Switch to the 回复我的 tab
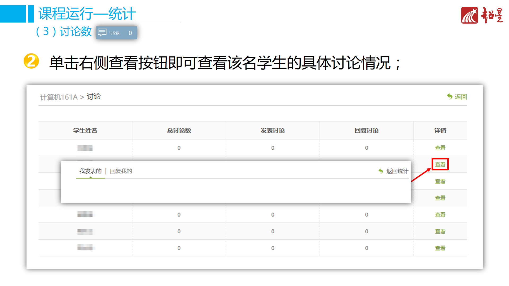The image size is (509, 286). click(121, 171)
